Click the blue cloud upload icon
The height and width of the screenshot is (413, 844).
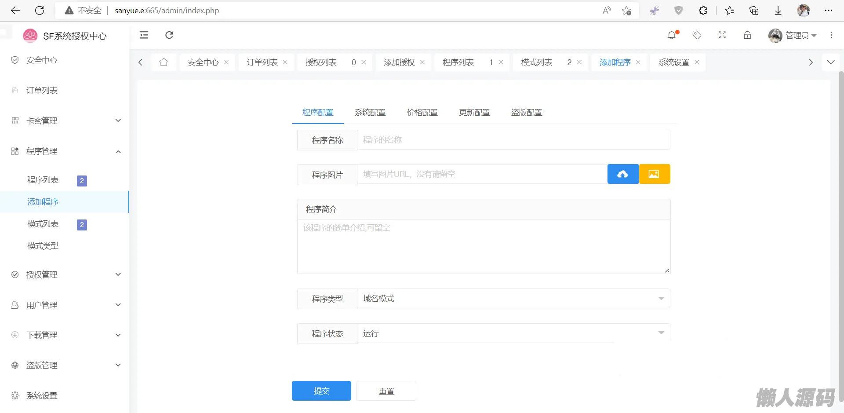622,174
